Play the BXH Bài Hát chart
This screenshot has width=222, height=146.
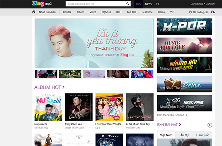(210, 125)
